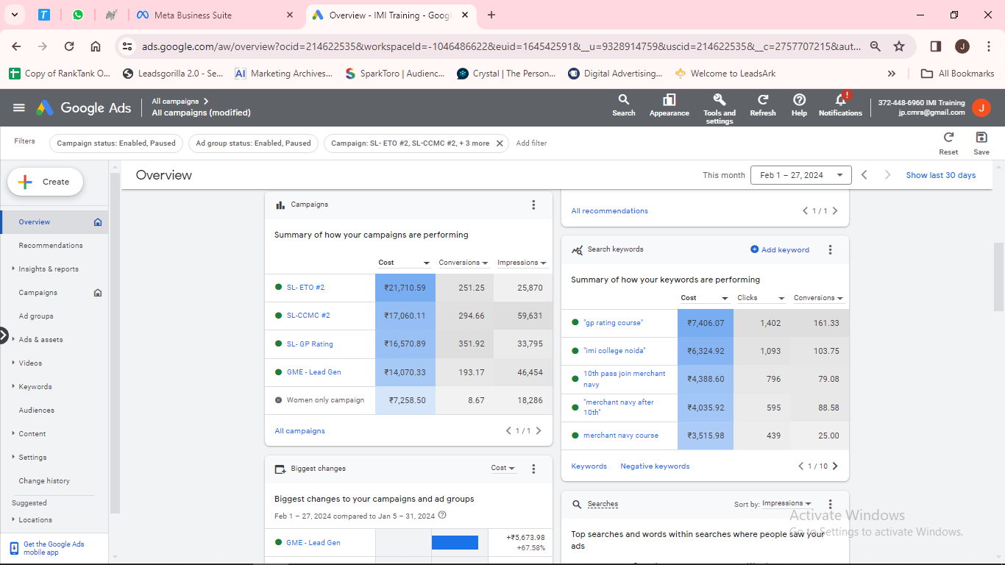
Task: Open the Appearance panel icon
Action: coord(669,104)
